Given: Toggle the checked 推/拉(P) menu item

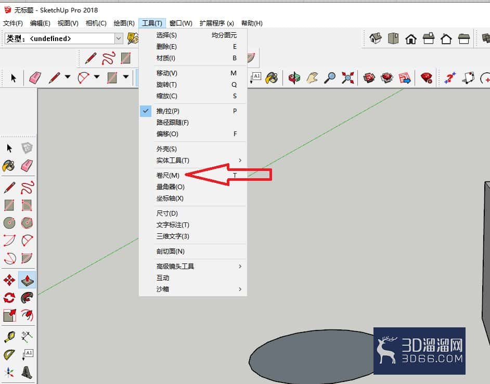Looking at the screenshot, I should (193, 111).
